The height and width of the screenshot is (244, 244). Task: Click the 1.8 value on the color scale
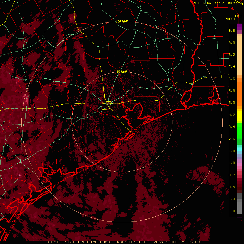[232, 151]
